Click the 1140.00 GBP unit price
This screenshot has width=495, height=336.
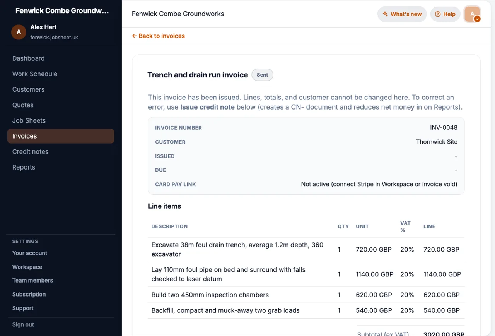pos(374,274)
